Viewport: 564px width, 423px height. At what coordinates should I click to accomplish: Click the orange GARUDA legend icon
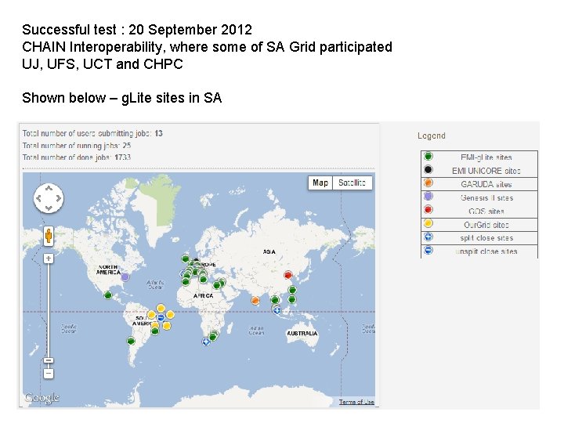428,183
